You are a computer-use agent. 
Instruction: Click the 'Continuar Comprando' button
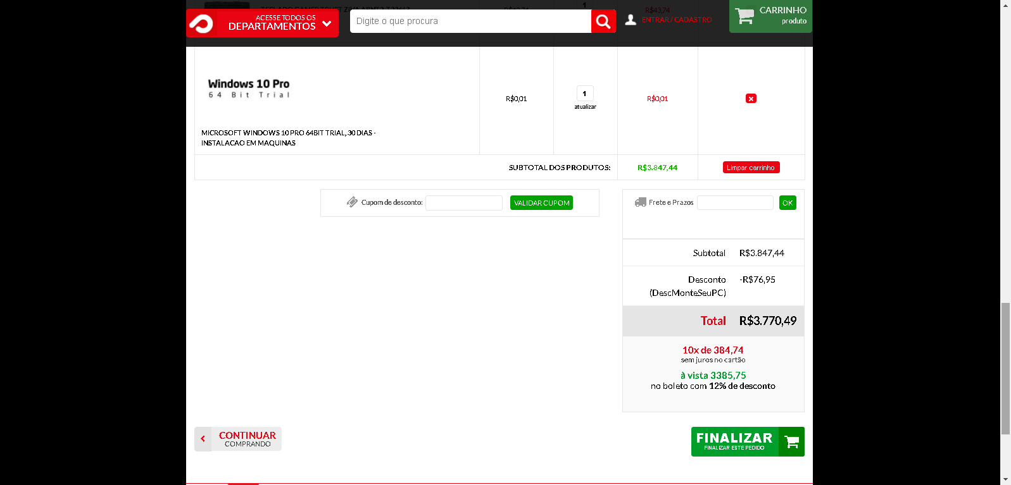(x=238, y=439)
